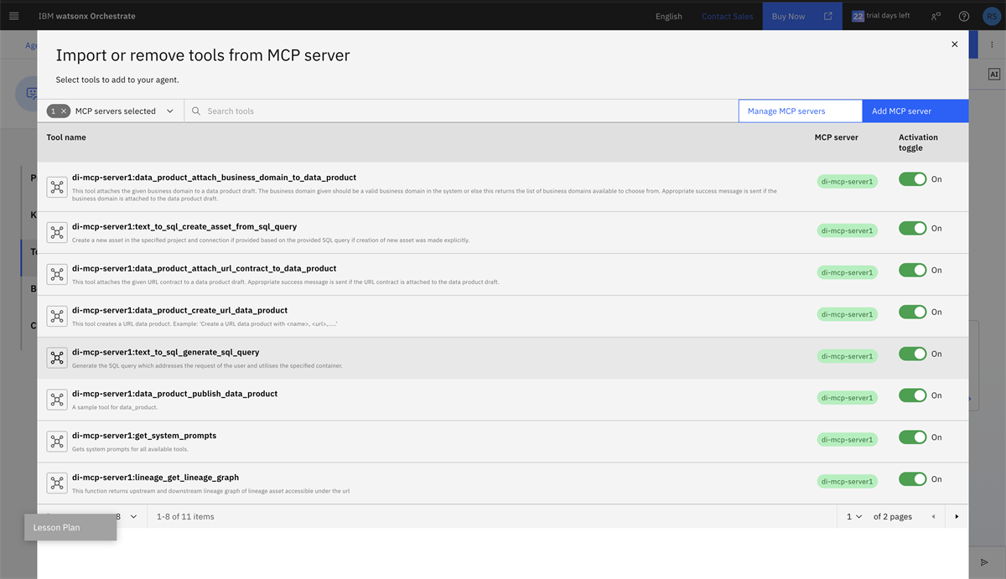Click tool icon for data_product_publish_data_product
1006x579 pixels.
pos(57,400)
